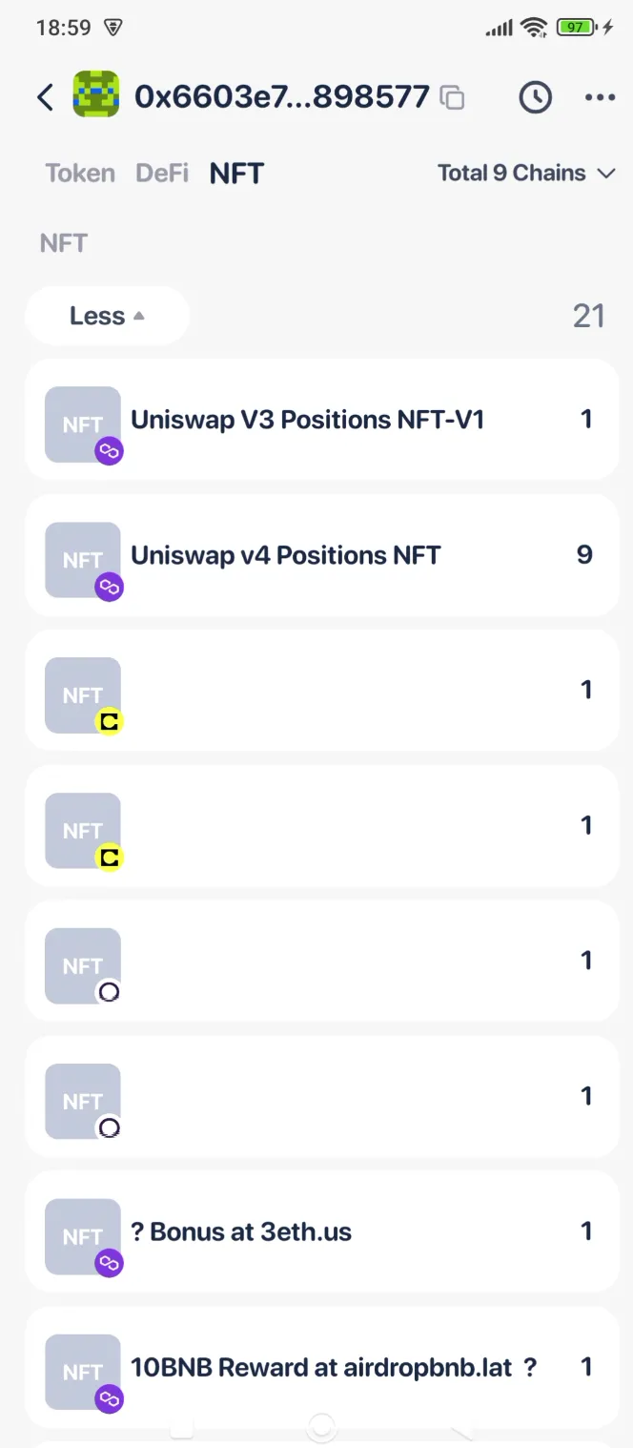Go back with the left arrow

(x=44, y=97)
